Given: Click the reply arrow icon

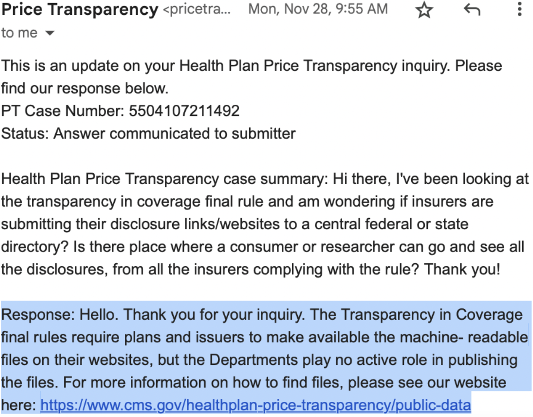Looking at the screenshot, I should click(472, 9).
